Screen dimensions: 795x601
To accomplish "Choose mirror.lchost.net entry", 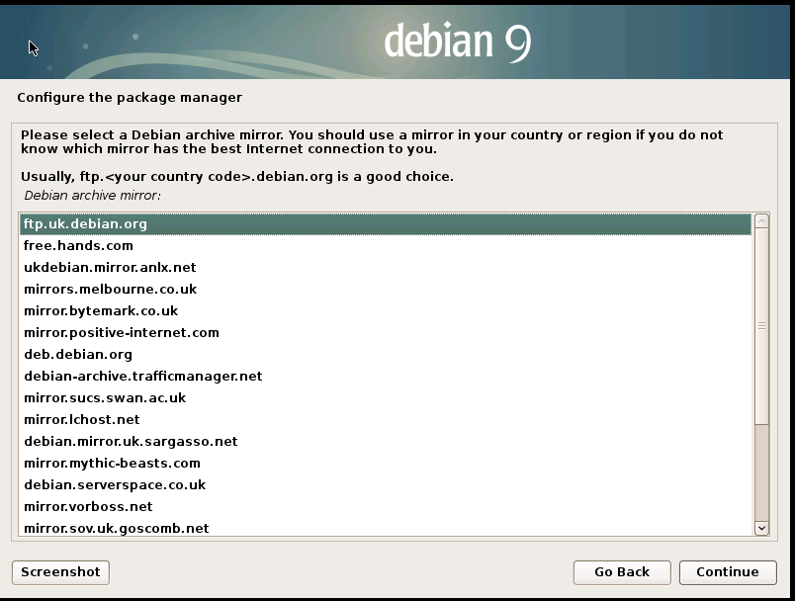I will pos(386,420).
